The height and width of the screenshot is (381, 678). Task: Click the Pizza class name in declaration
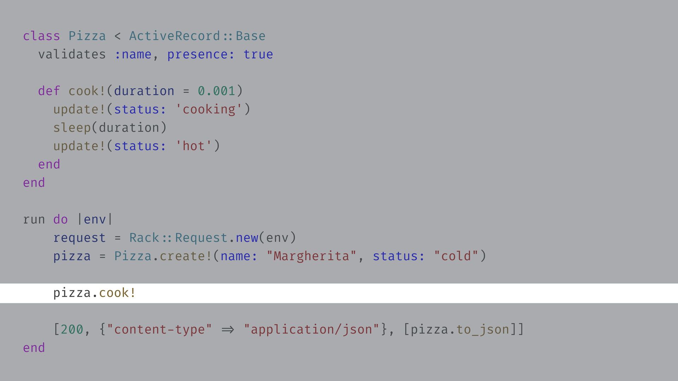(x=87, y=36)
